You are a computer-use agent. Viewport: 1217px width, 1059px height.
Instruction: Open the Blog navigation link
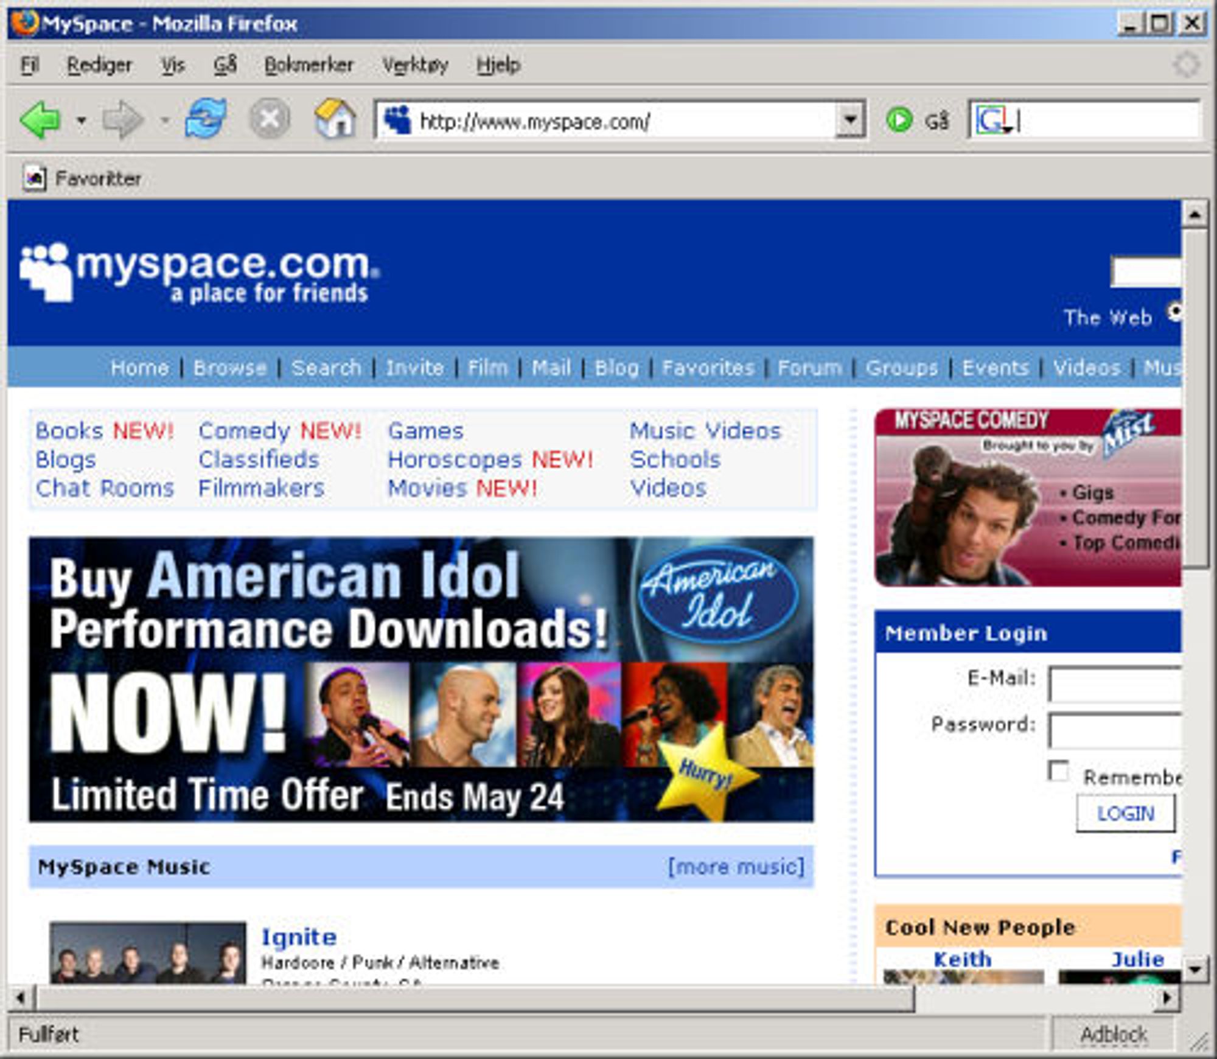click(616, 368)
